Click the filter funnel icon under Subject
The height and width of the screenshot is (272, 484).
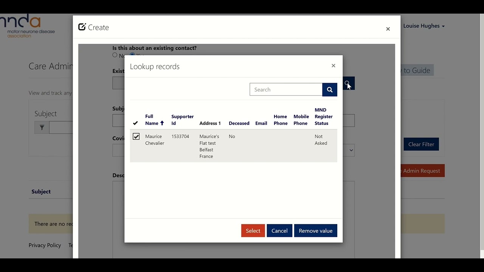[x=42, y=128]
